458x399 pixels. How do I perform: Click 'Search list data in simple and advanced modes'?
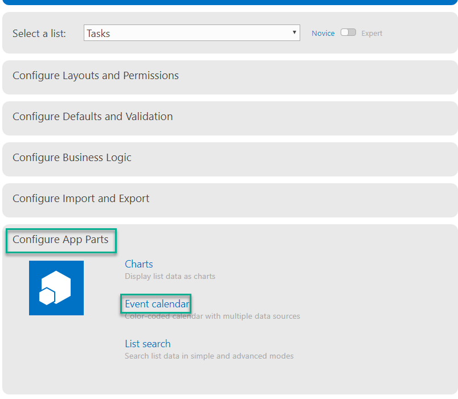(209, 356)
